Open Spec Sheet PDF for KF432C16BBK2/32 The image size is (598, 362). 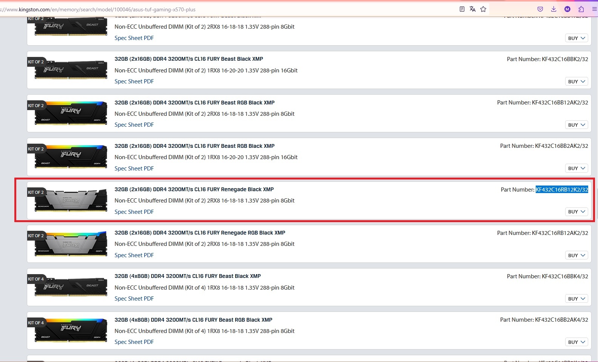click(134, 81)
